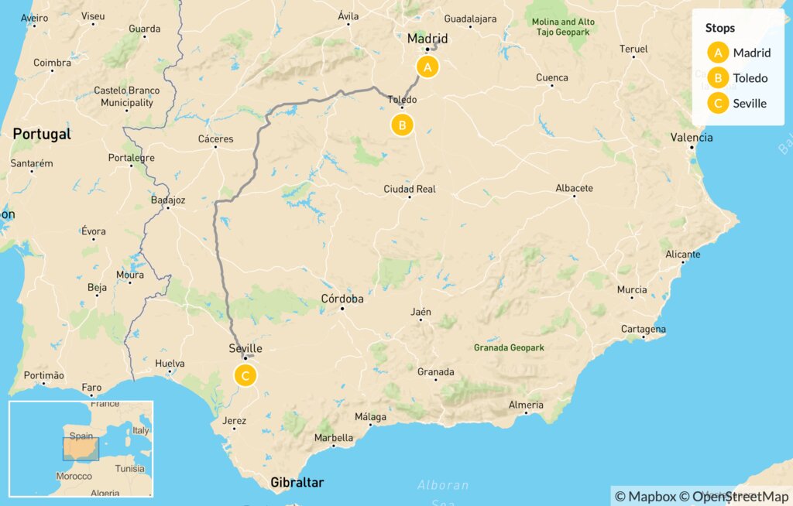Viewport: 793px width, 506px height.
Task: Click the Cáceres city label
Action: [216, 138]
